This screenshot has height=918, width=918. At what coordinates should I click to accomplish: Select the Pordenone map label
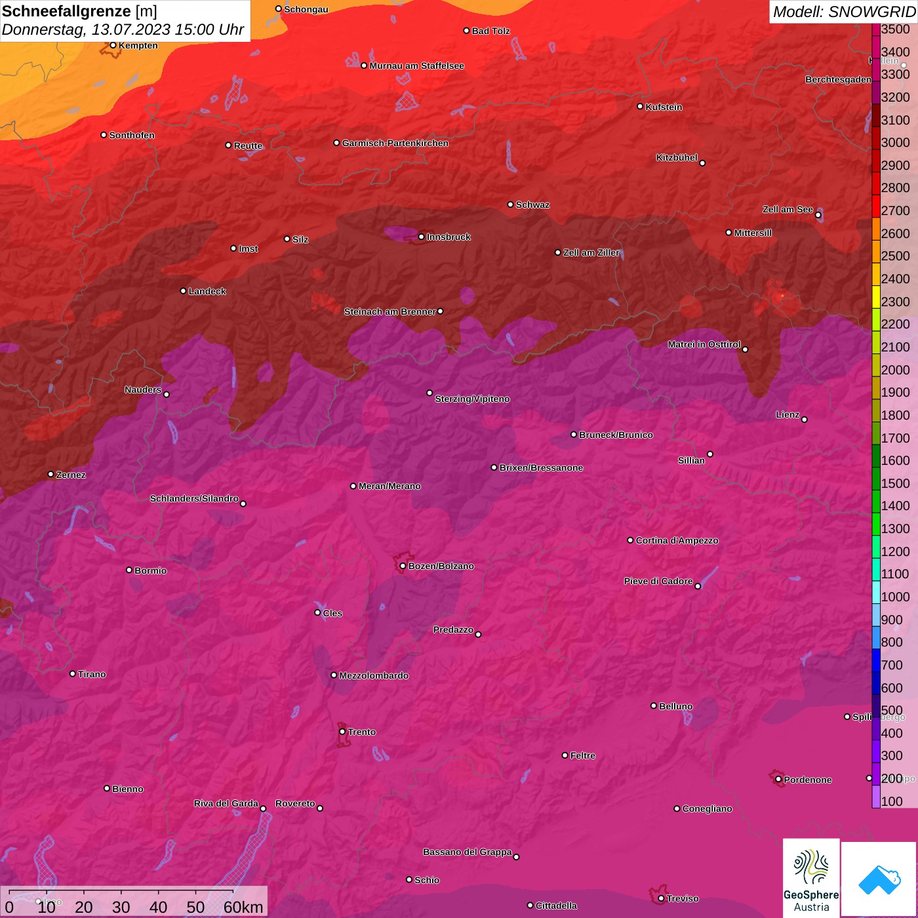click(x=808, y=780)
